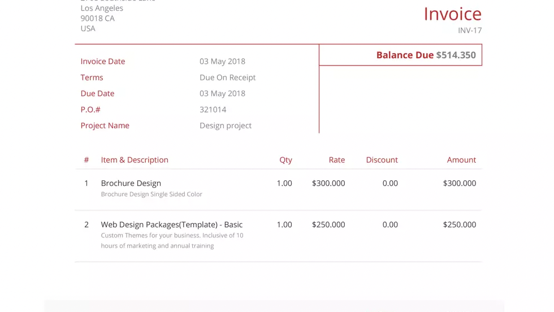
Task: Select the Due On Receipt terms value
Action: coord(227,77)
